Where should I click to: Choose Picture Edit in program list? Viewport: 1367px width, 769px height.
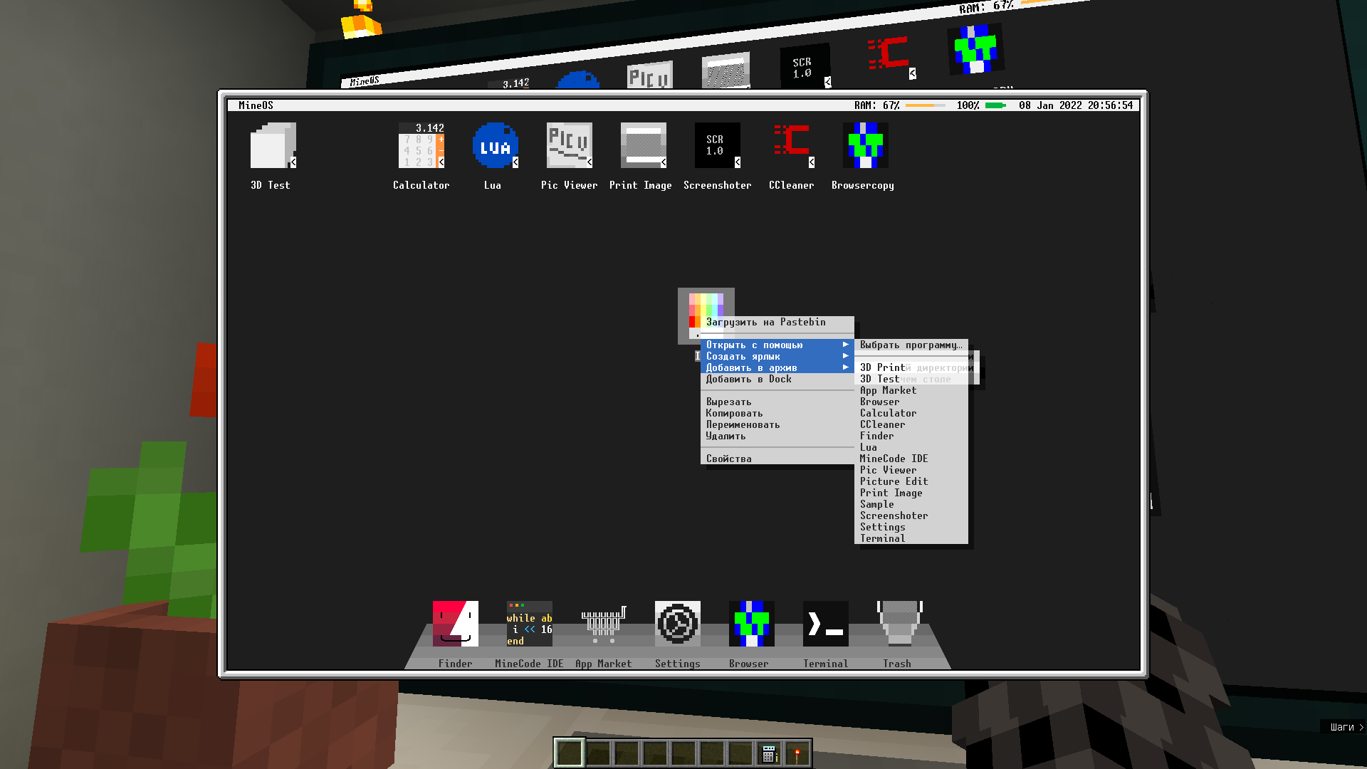click(894, 481)
